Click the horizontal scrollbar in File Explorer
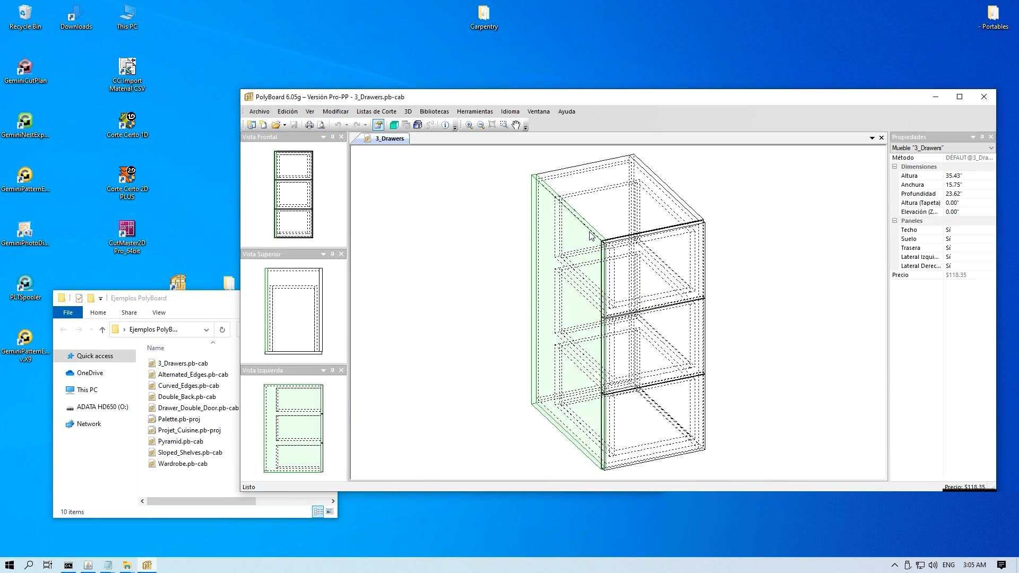 tap(202, 501)
